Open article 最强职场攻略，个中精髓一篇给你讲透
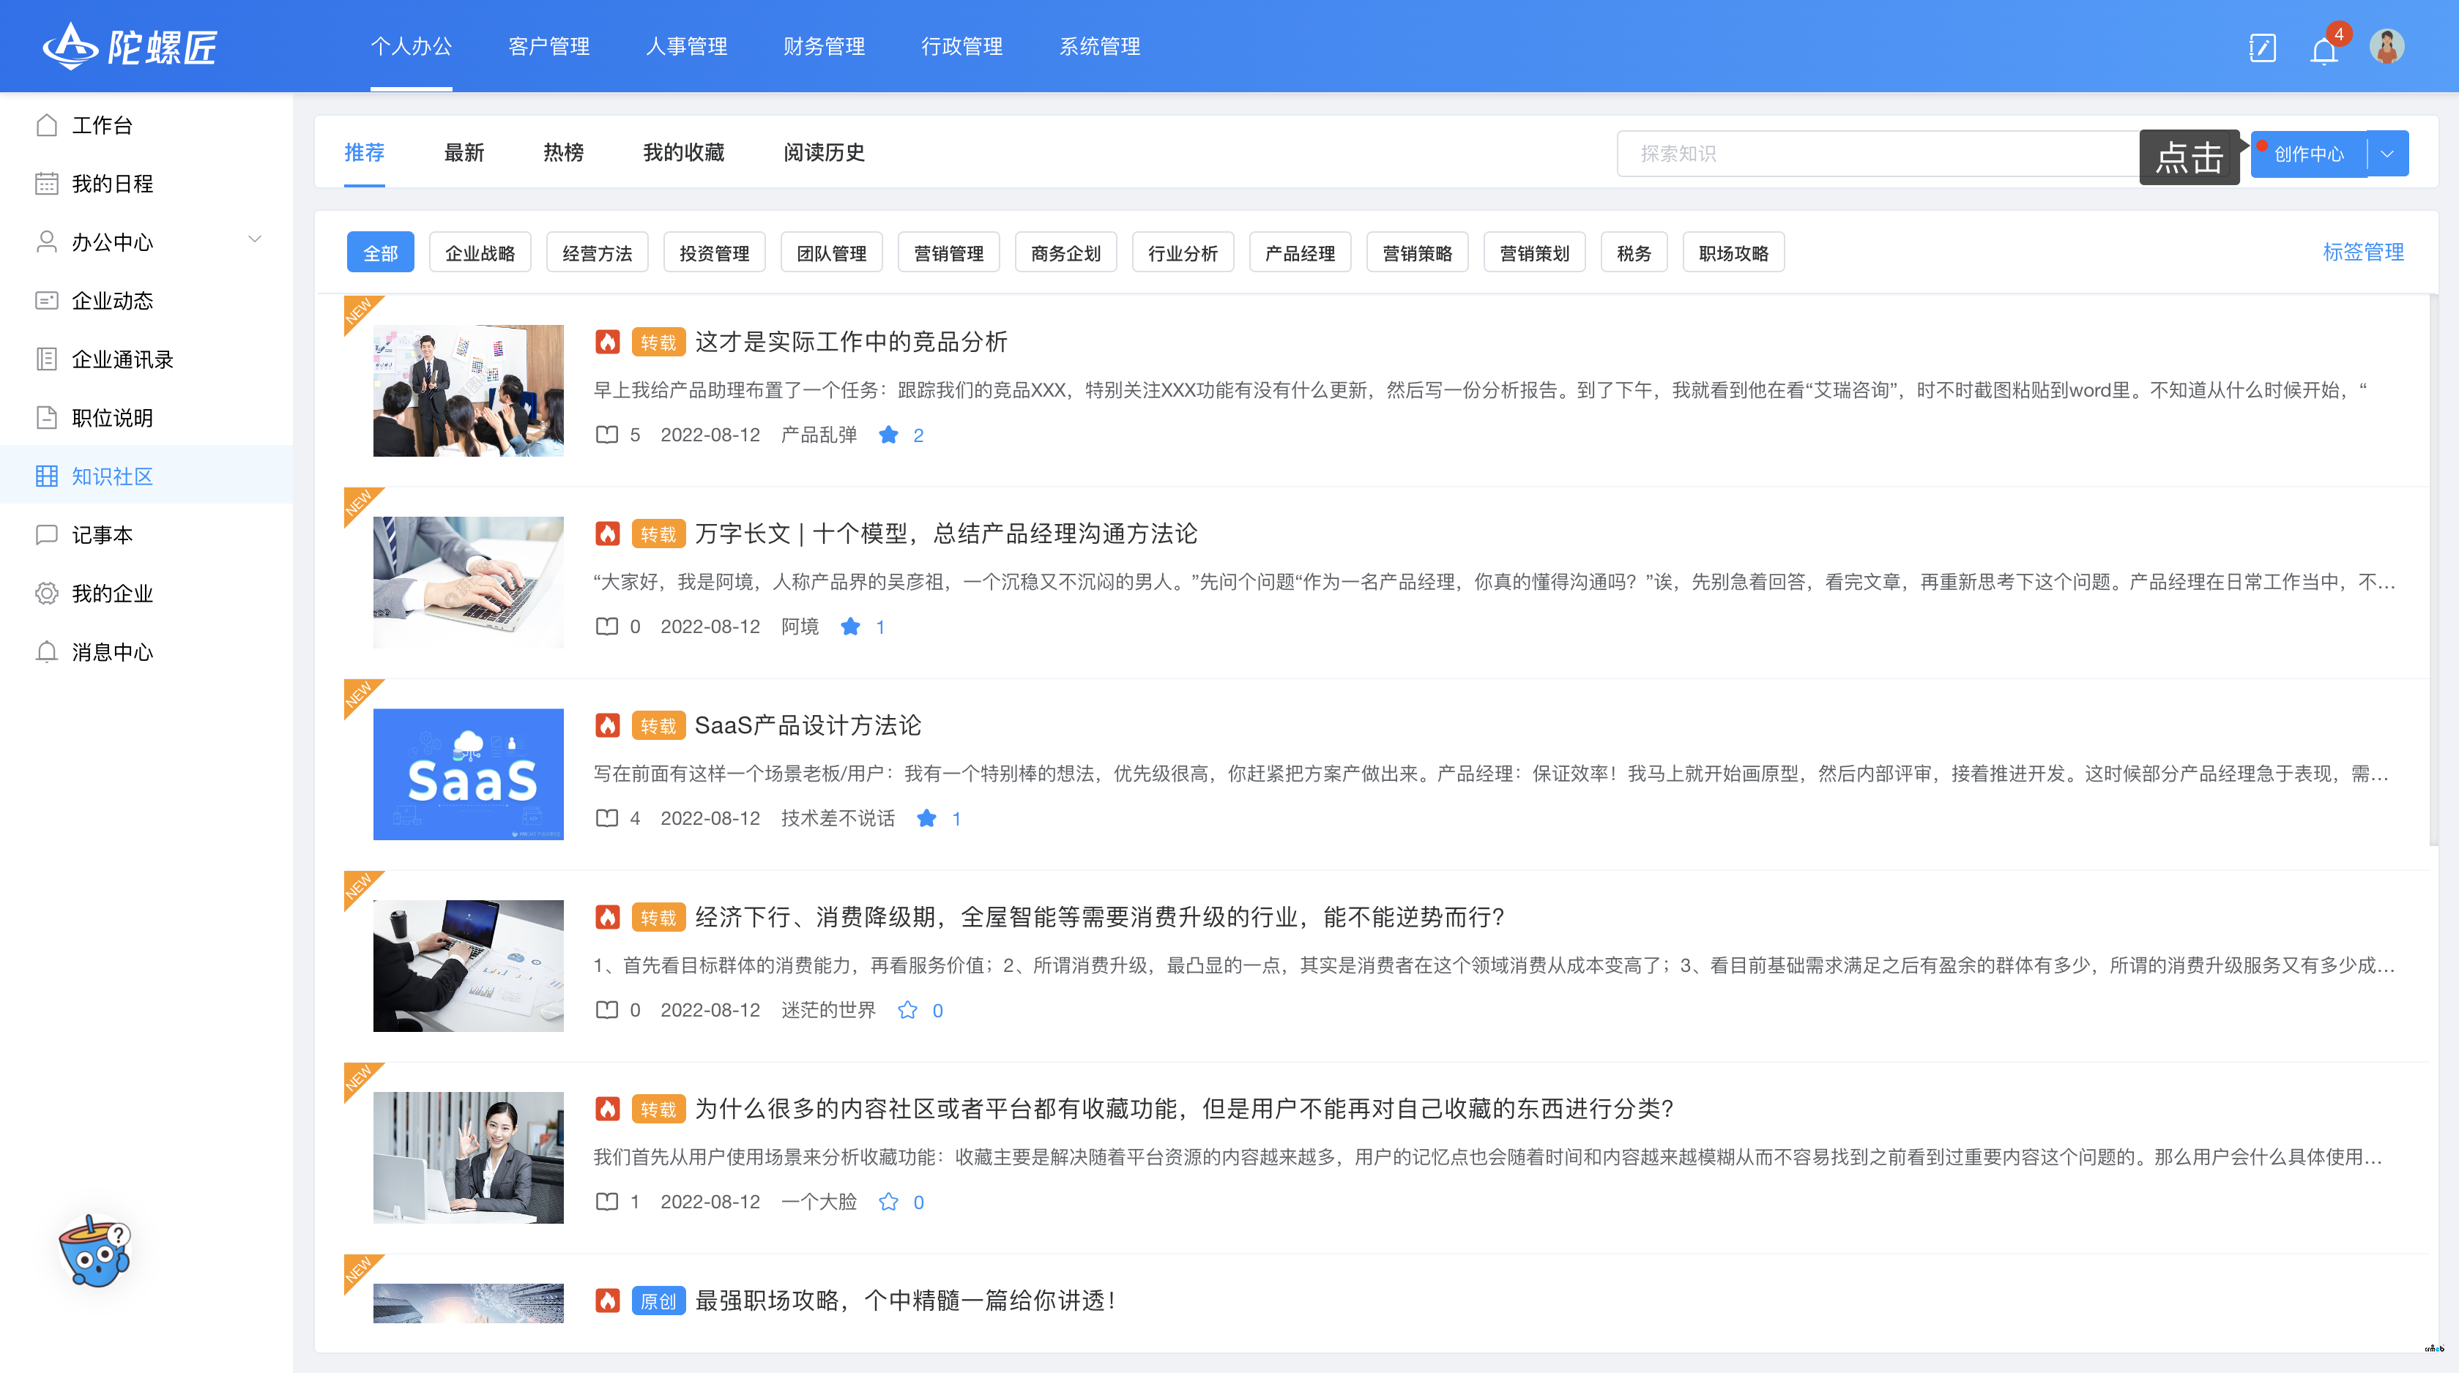The height and width of the screenshot is (1373, 2459). point(905,1301)
